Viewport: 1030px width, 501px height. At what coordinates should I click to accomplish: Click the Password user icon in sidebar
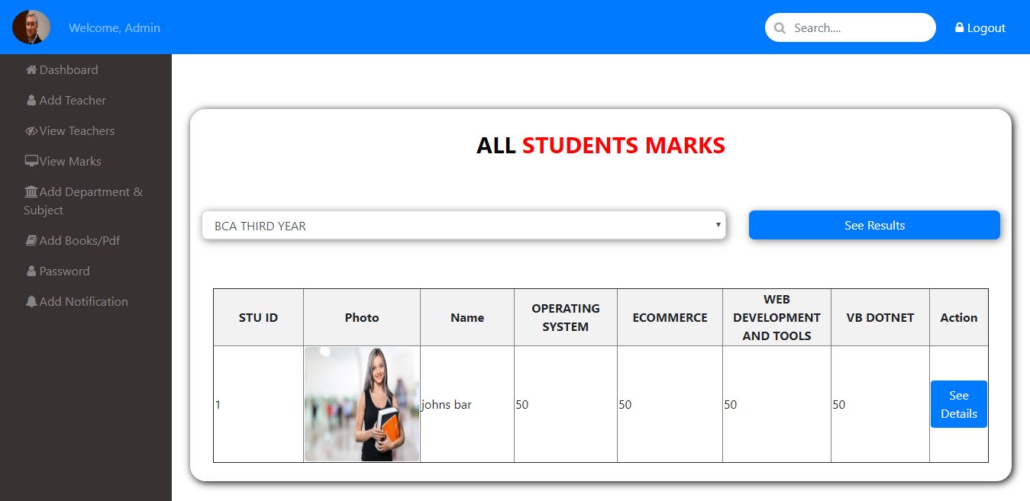[x=31, y=271]
